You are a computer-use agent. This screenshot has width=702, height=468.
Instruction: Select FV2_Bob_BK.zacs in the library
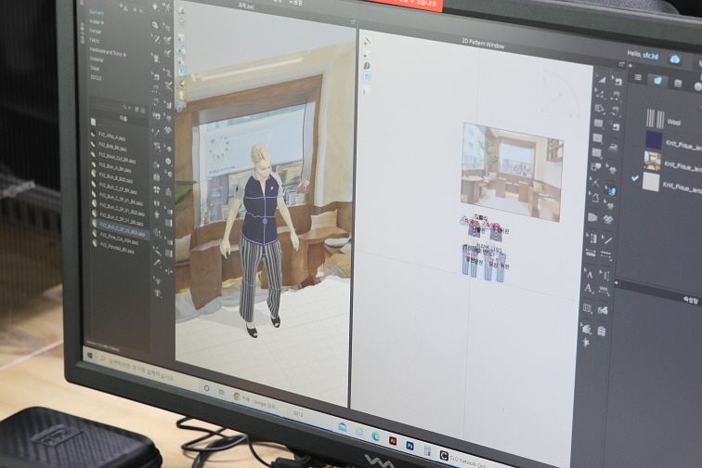[x=112, y=146]
